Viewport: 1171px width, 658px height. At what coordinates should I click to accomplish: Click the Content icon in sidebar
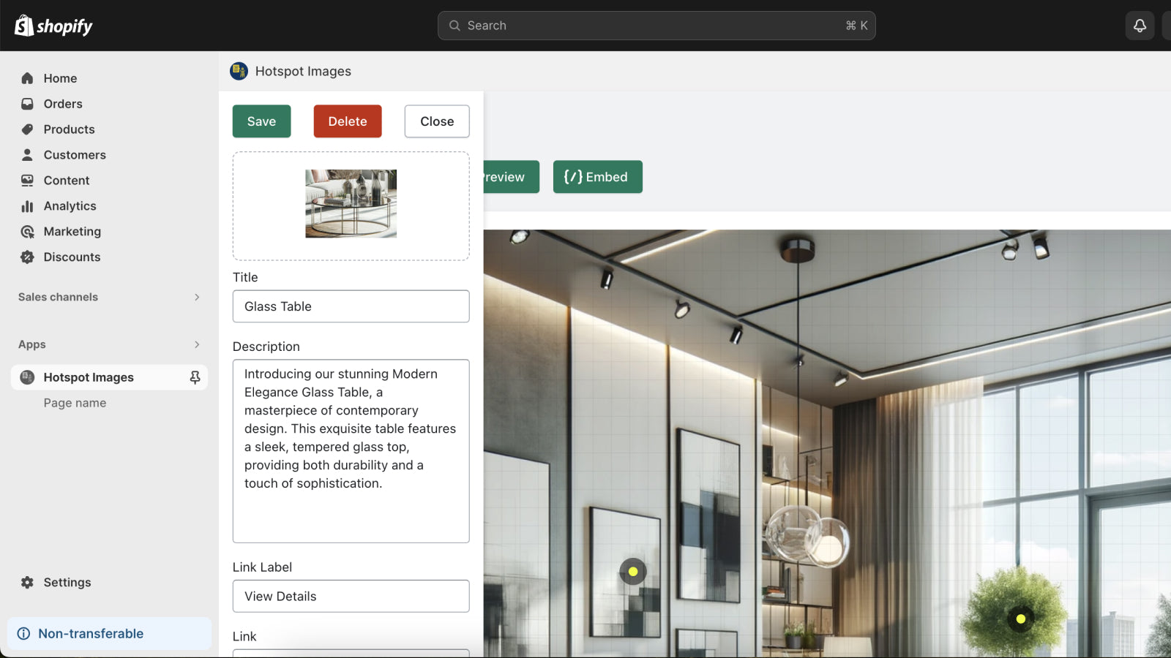coord(27,181)
